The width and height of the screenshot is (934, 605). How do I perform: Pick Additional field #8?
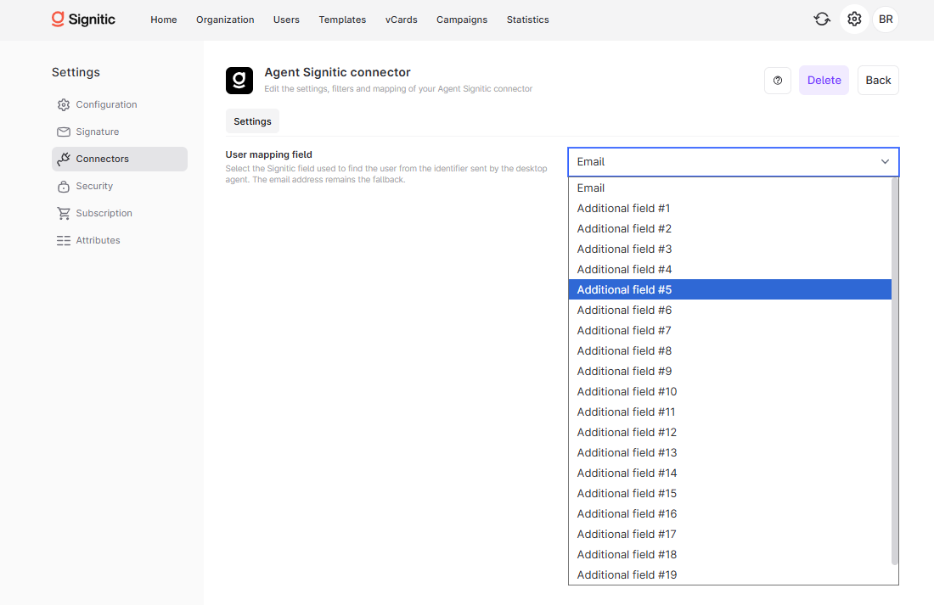[729, 350]
